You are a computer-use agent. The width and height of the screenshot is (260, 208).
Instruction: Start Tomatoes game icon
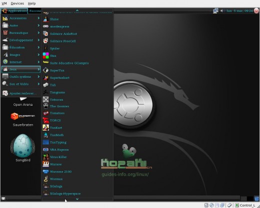(x=45, y=113)
